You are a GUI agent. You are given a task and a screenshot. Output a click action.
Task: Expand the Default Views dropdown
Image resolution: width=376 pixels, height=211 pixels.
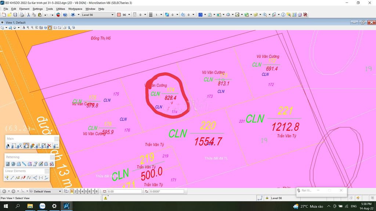(59, 191)
